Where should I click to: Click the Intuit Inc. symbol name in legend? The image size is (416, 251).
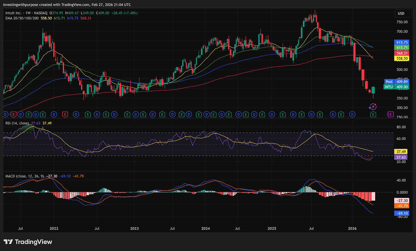tap(13, 13)
